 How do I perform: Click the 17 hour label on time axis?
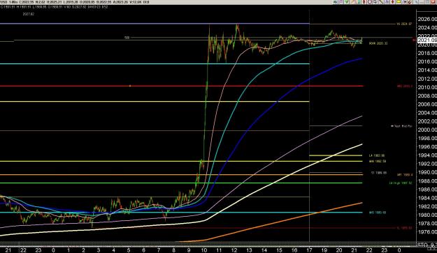309,250
